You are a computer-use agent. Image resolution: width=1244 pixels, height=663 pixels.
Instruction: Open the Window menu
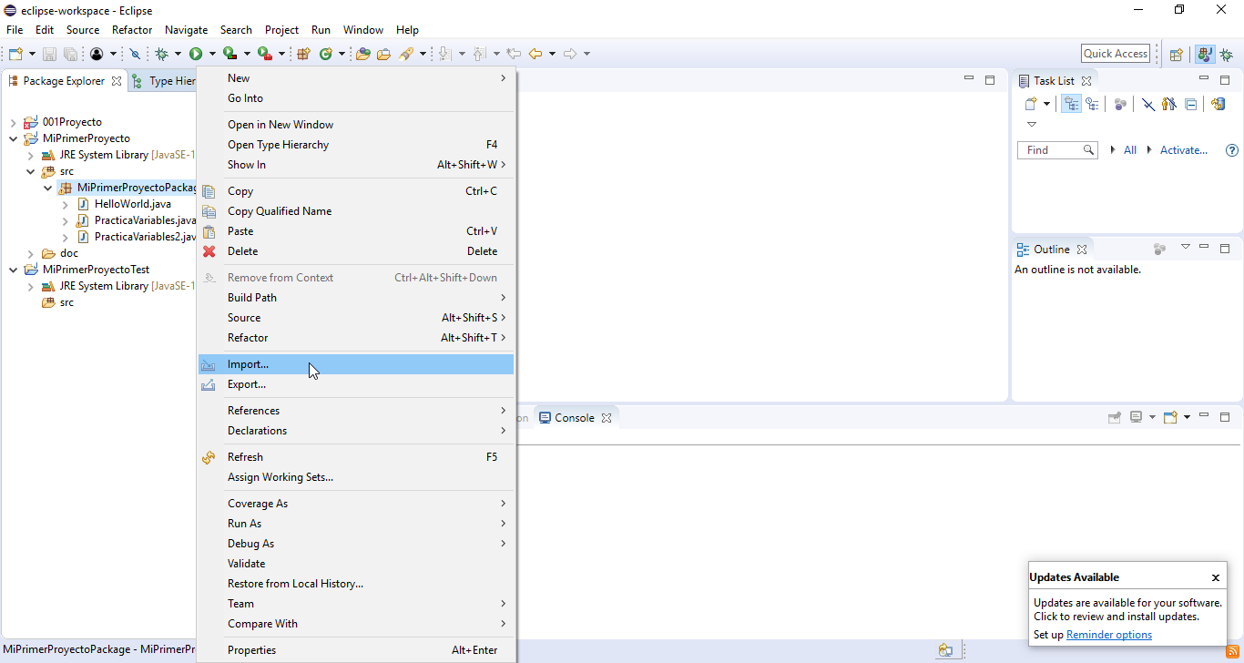(x=362, y=29)
